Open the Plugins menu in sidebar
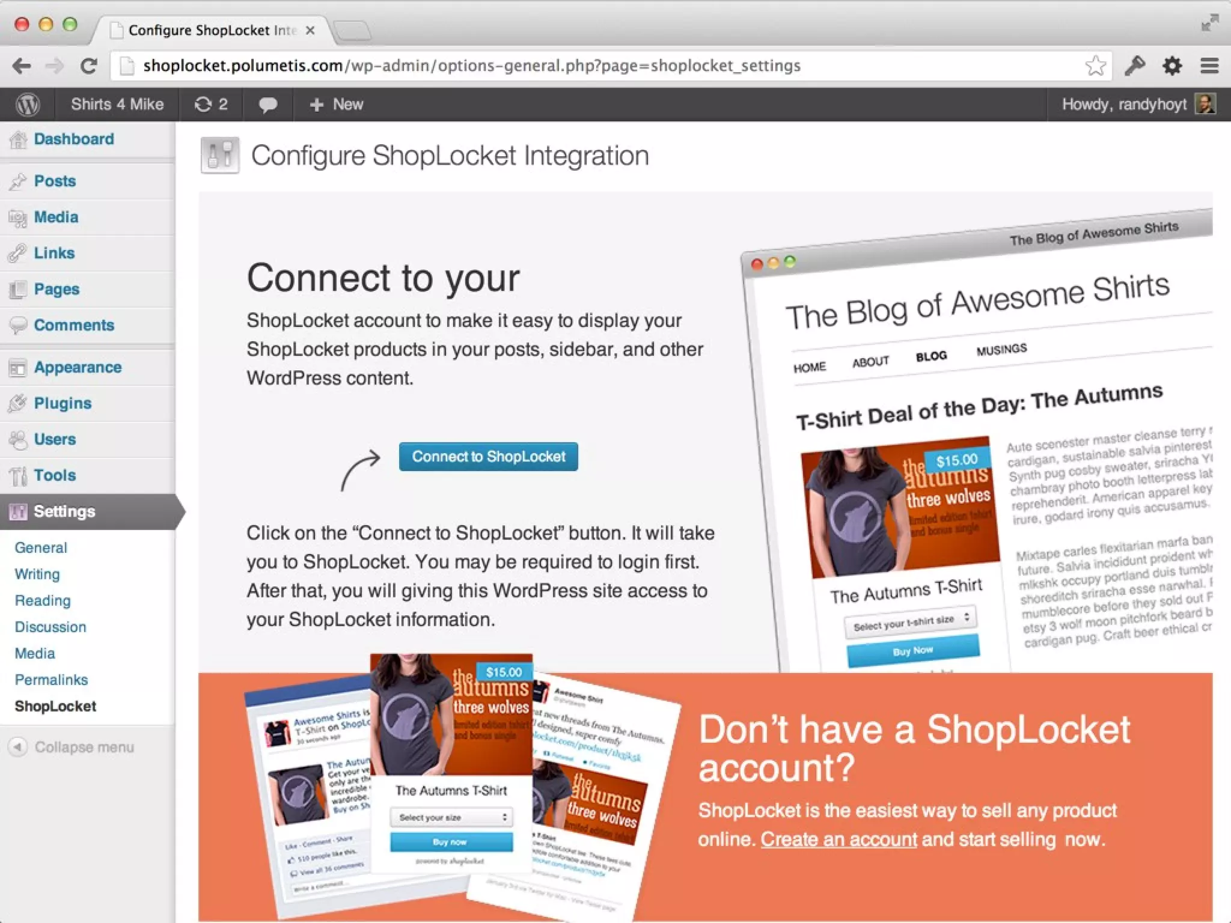The width and height of the screenshot is (1231, 923). click(x=63, y=403)
